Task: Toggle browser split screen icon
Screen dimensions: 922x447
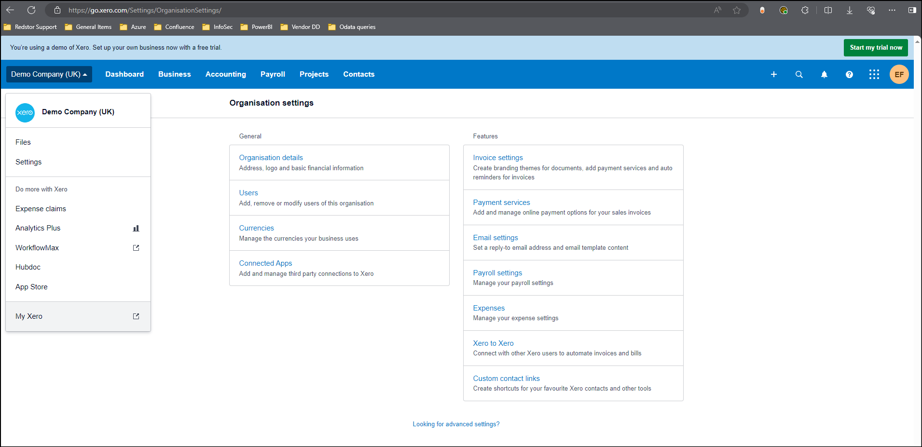Action: pyautogui.click(x=828, y=10)
